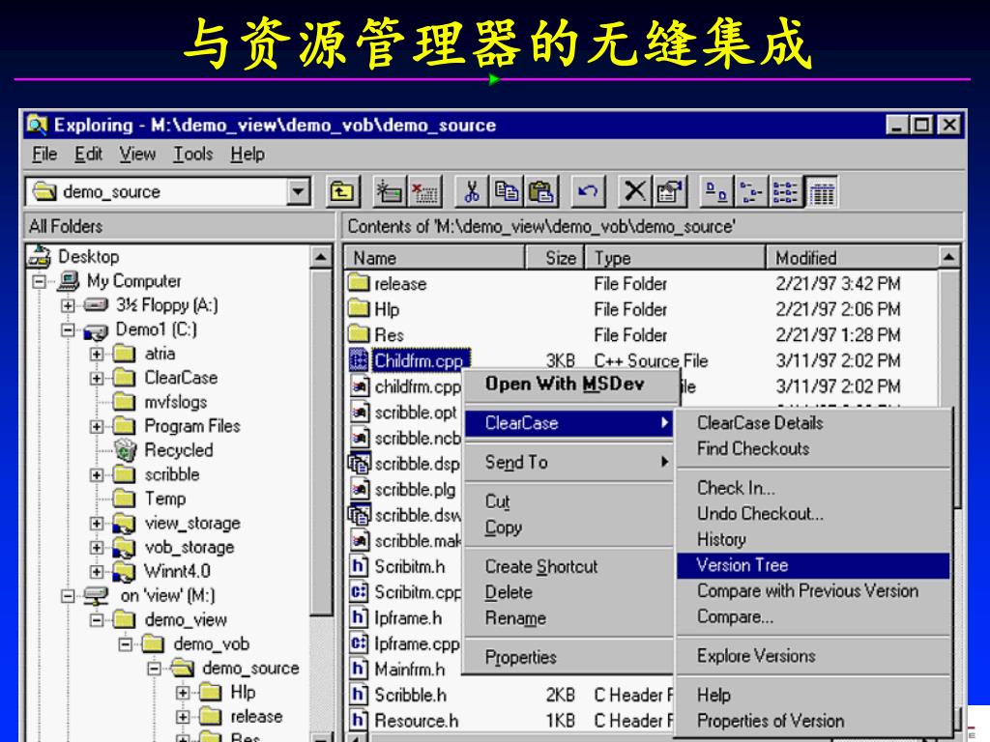The height and width of the screenshot is (742, 990).
Task: Open the View menu
Action: [x=137, y=154]
